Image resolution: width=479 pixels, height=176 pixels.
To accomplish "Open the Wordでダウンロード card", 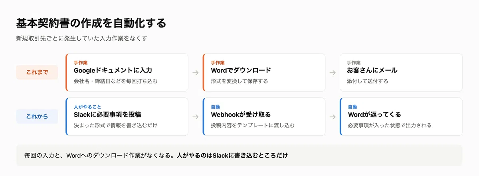I will [264, 73].
